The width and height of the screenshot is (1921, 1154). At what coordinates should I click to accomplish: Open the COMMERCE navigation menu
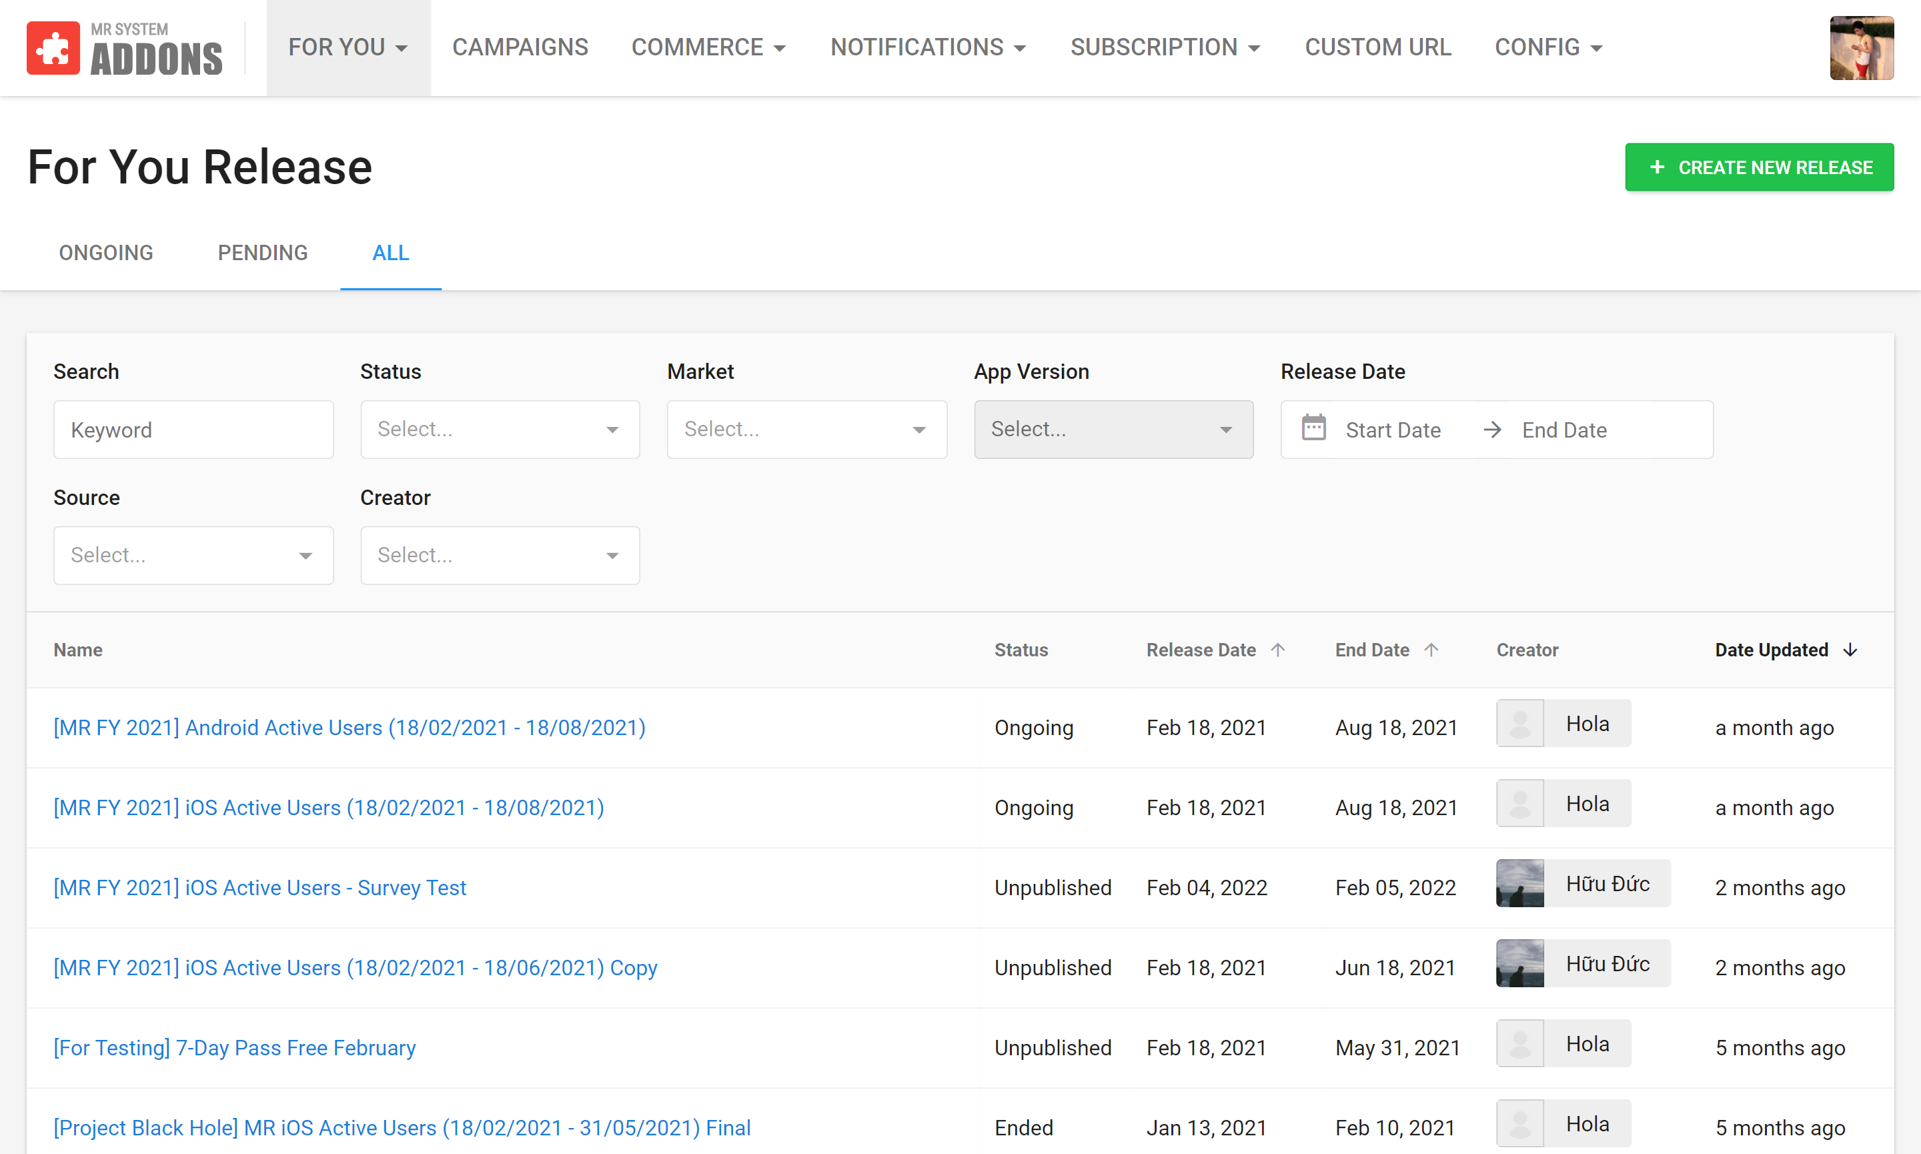coord(708,47)
